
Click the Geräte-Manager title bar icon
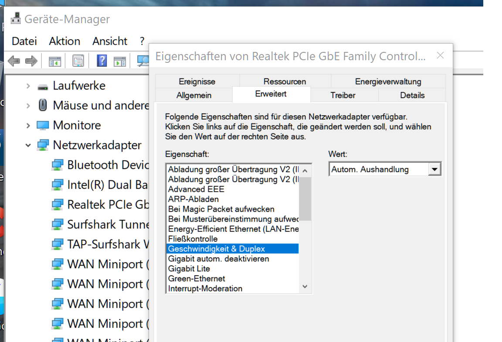(16, 19)
